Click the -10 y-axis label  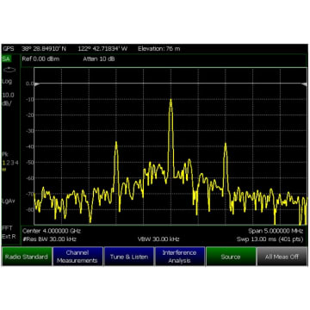(30, 100)
